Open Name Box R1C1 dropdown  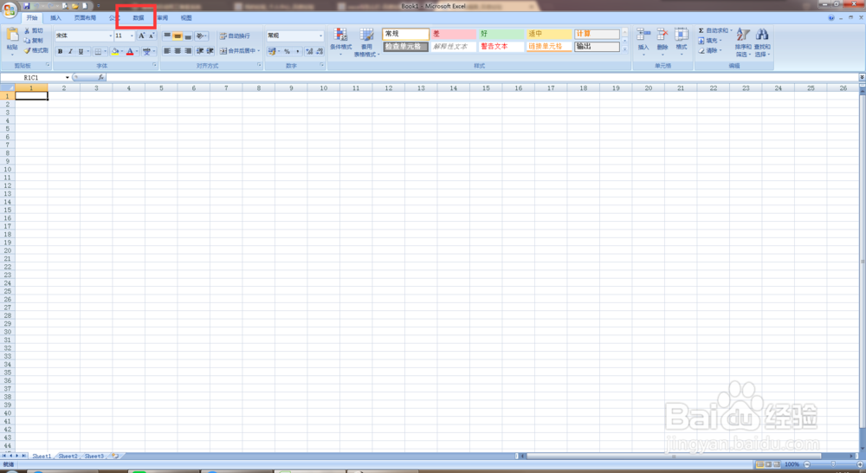68,78
